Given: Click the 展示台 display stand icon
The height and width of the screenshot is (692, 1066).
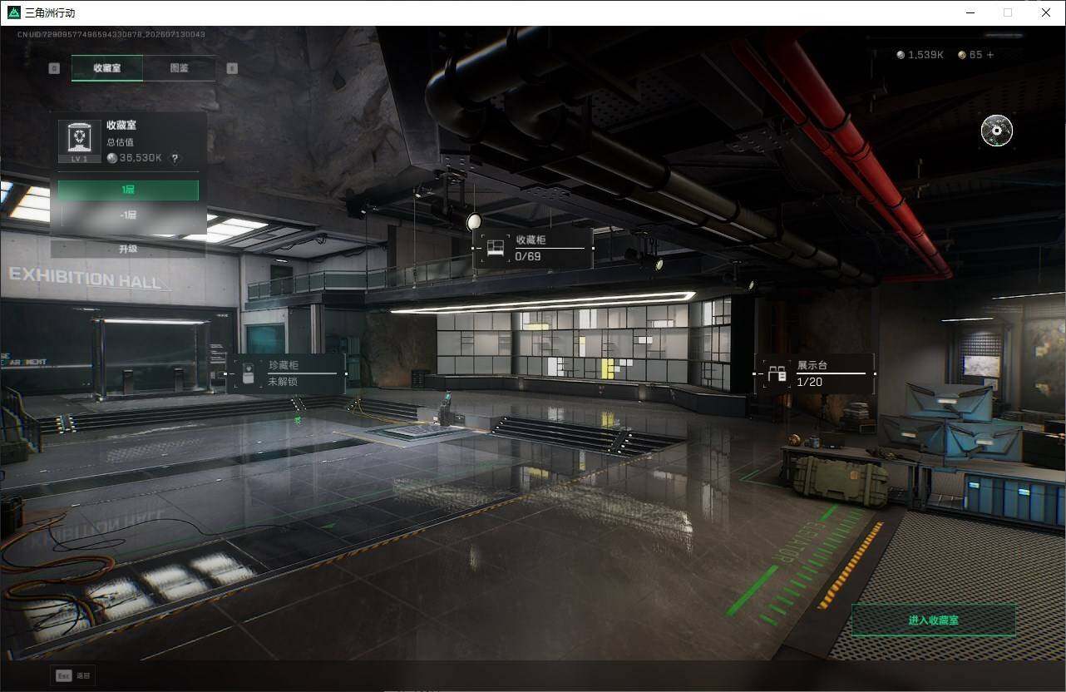Looking at the screenshot, I should click(777, 374).
